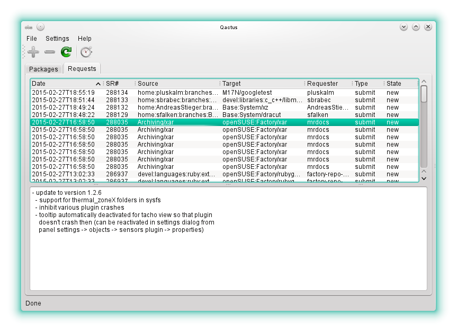Sort by the Date column header
Screen dimensions: 457x332
[66, 84]
